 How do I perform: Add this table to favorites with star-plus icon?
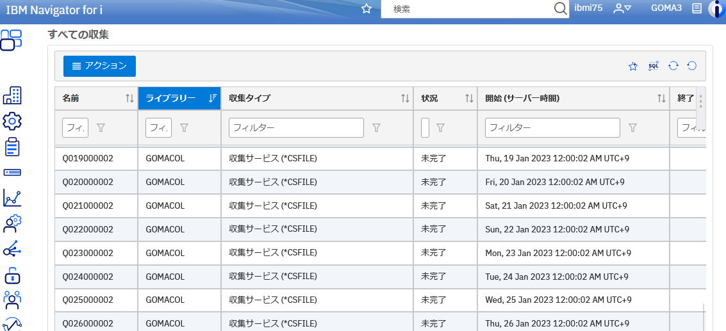coord(633,66)
